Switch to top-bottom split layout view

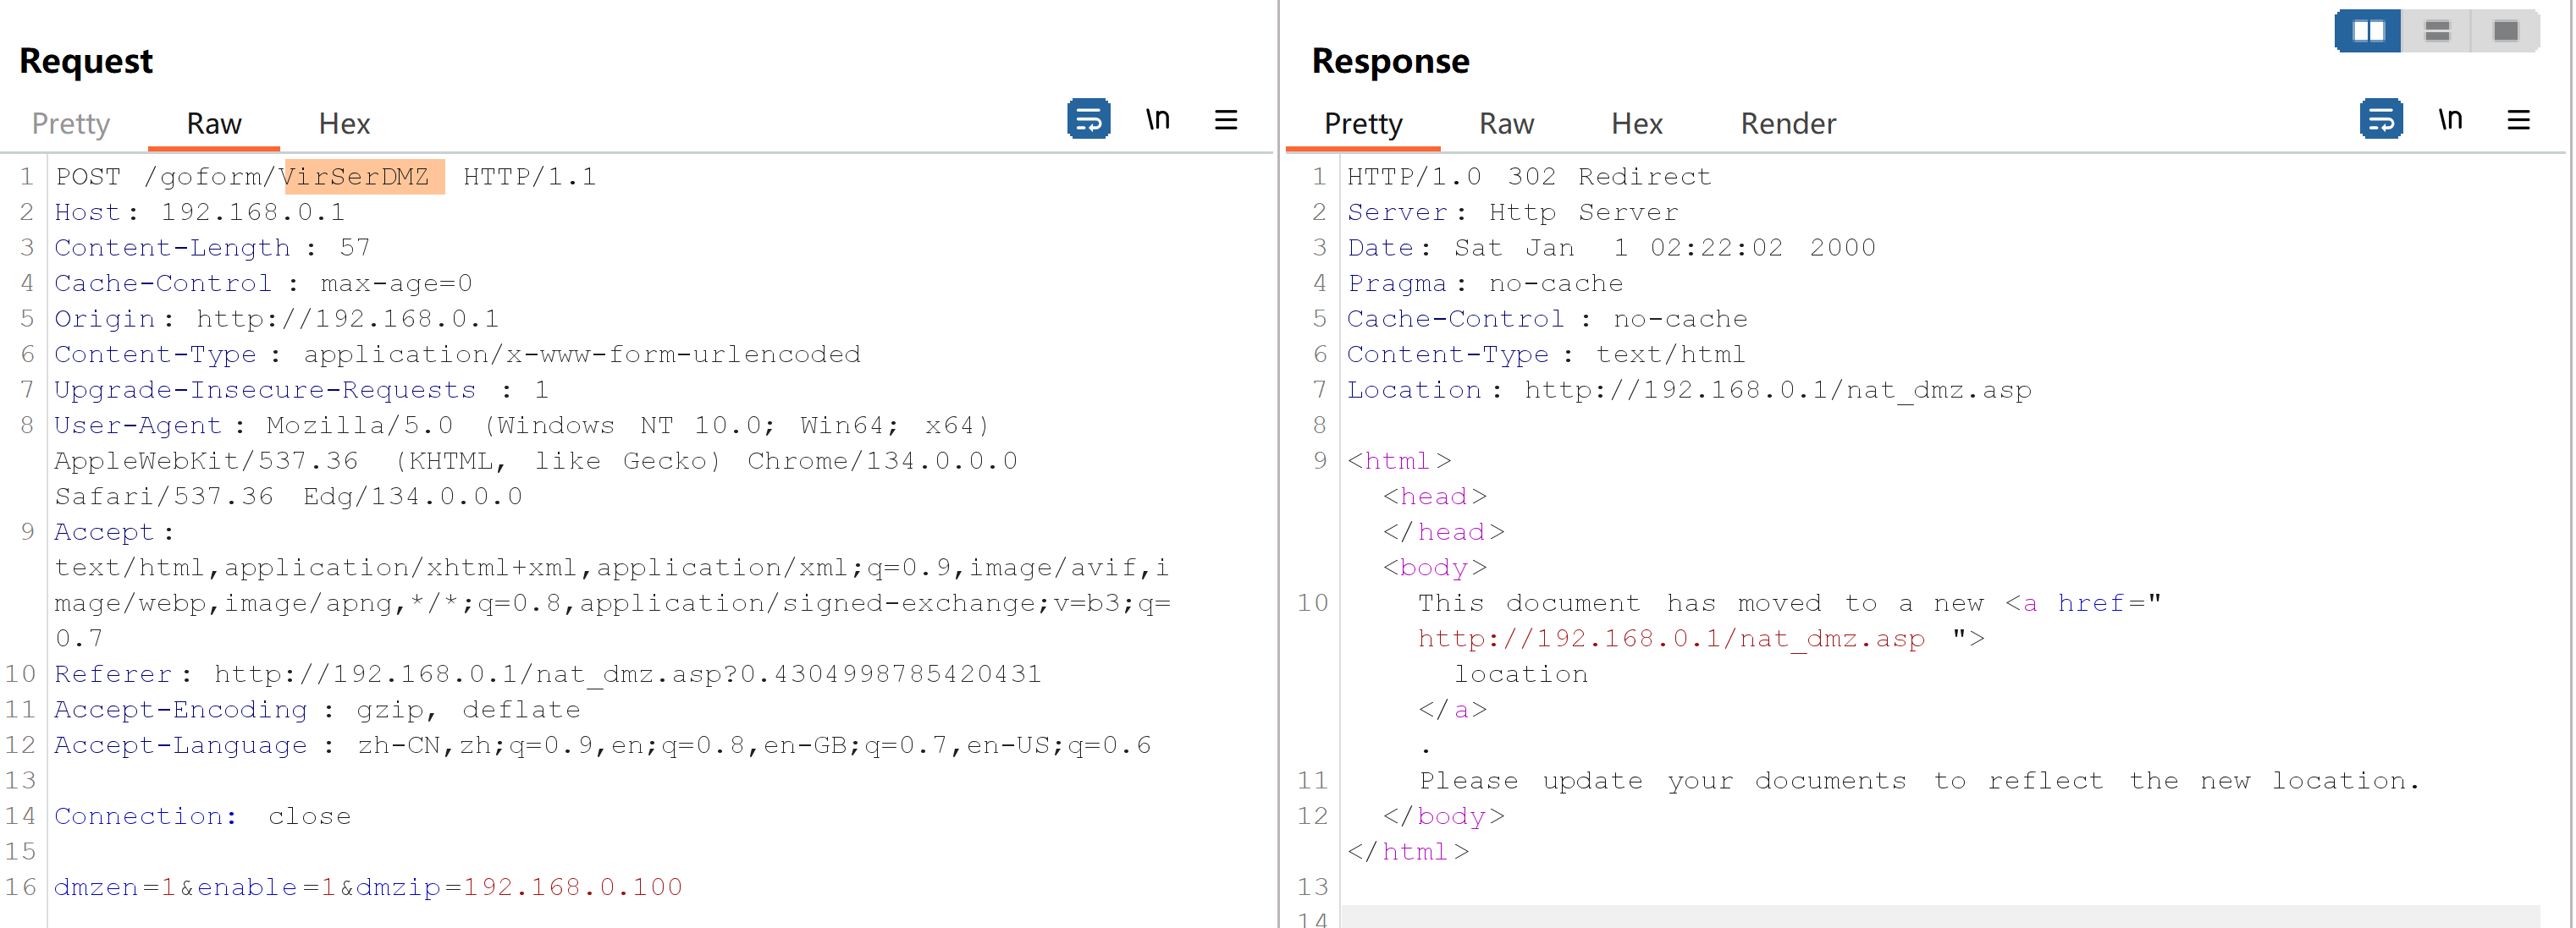(x=2437, y=31)
